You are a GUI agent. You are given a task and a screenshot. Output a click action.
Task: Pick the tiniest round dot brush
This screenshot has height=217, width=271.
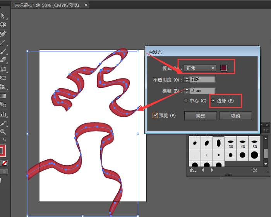coord(195,155)
